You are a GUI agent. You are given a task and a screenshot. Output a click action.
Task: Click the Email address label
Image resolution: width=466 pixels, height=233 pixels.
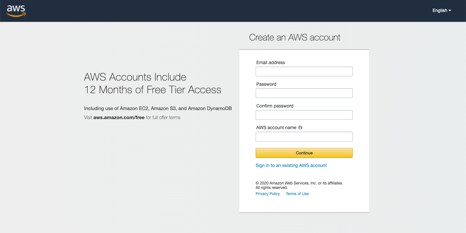pyautogui.click(x=271, y=62)
